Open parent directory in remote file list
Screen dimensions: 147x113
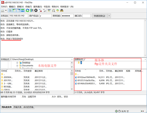click(x=77, y=74)
